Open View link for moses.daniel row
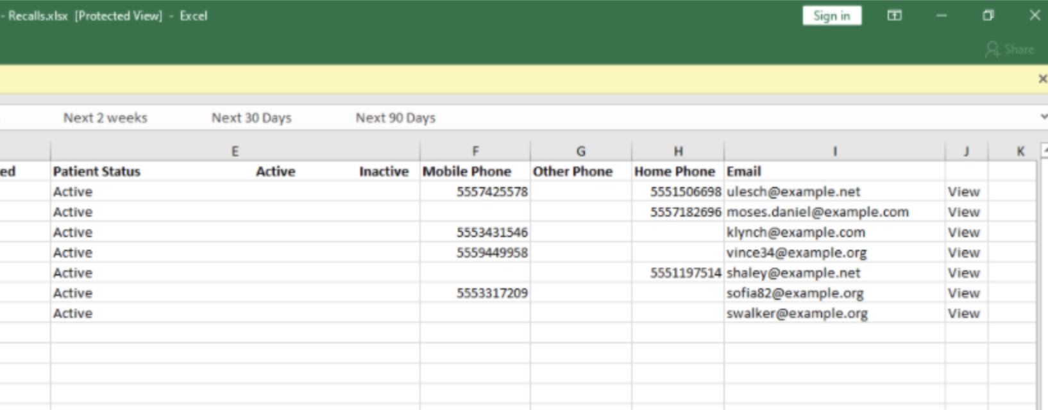 (x=964, y=212)
